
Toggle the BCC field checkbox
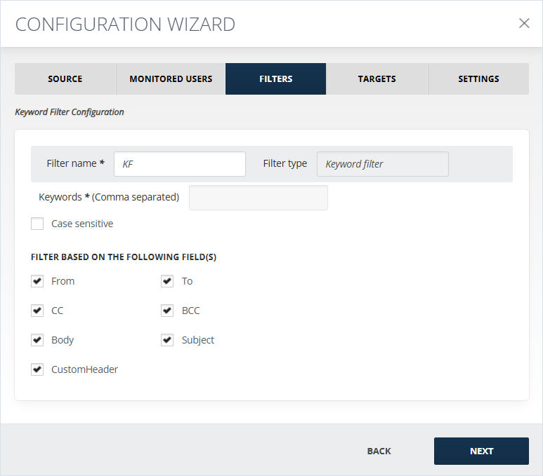[167, 311]
